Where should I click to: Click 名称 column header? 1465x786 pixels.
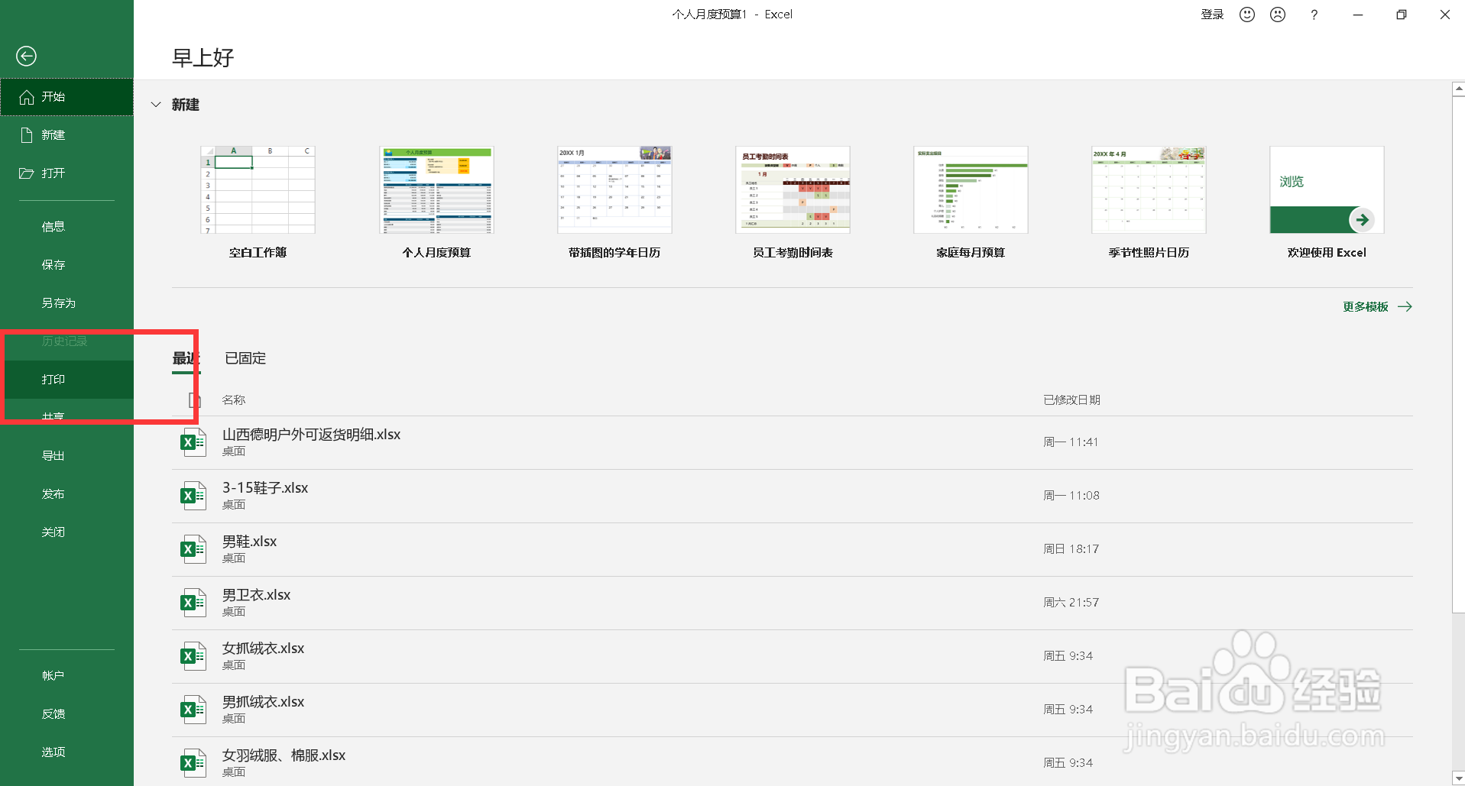click(234, 400)
